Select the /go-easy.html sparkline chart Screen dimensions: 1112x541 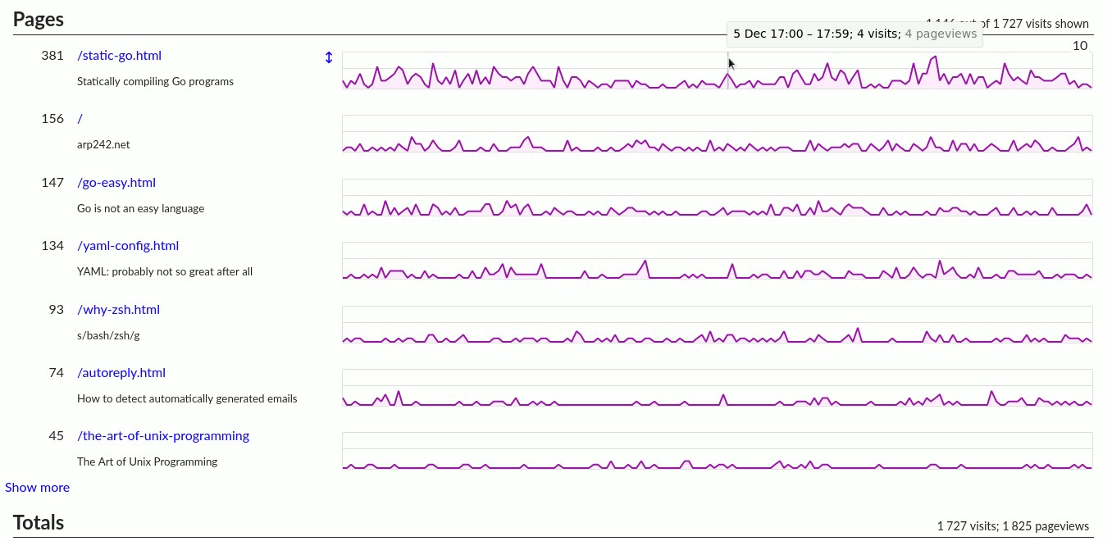(717, 198)
